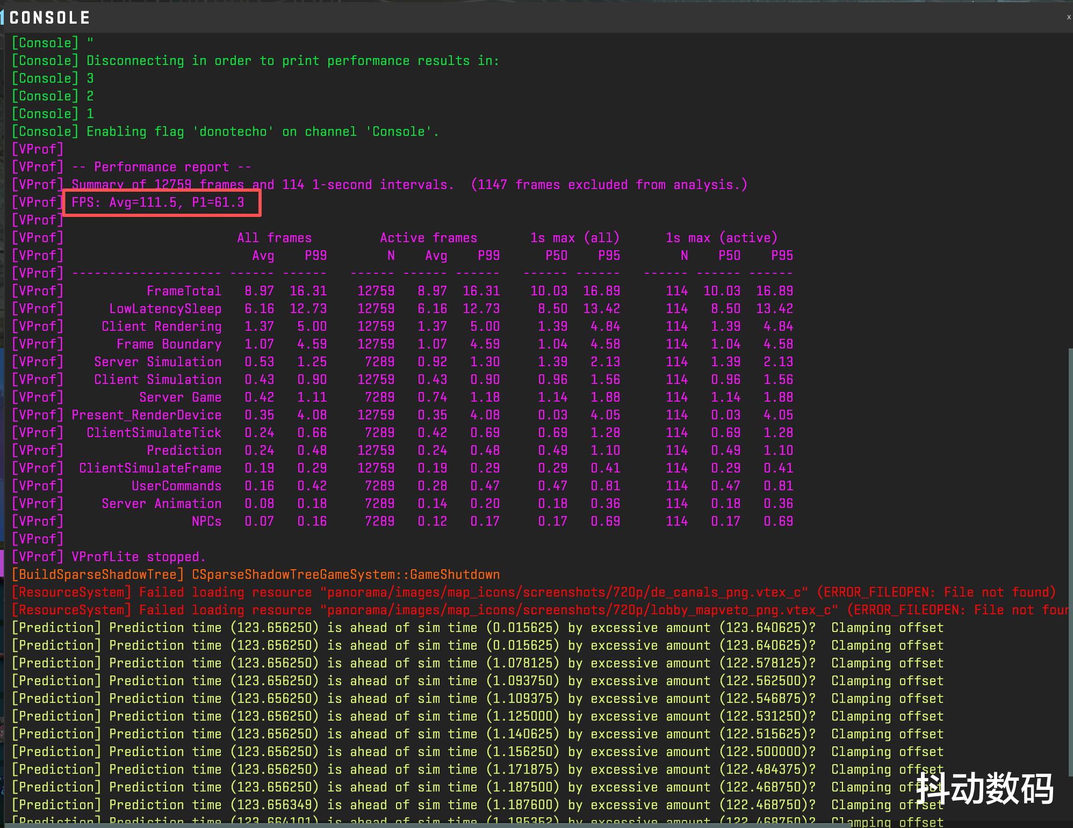
Task: Click the 'Server Simulation' row label
Action: click(x=157, y=362)
